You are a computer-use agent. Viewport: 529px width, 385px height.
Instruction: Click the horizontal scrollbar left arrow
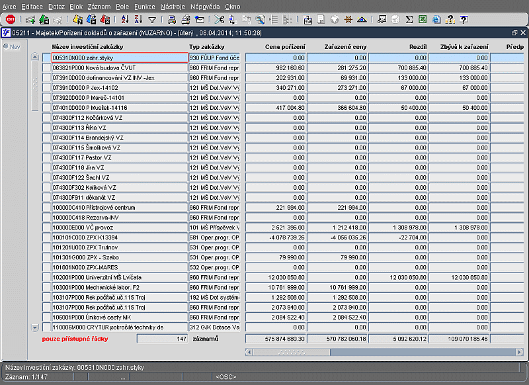(x=249, y=353)
